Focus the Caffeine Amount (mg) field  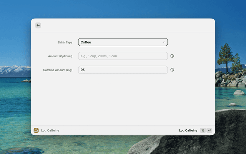click(123, 70)
